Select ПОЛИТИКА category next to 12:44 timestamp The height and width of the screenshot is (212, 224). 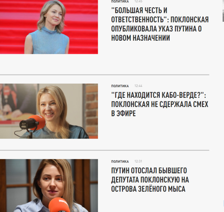120,86
